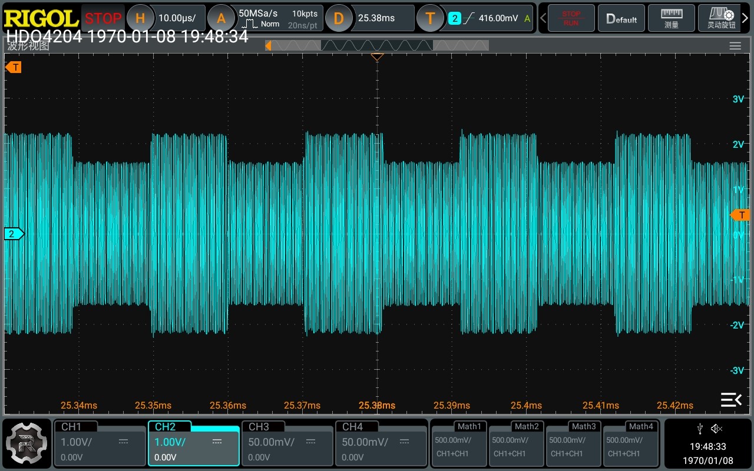Viewport: 754px width, 471px height.
Task: Click the waveform memory position bar
Action: point(377,45)
